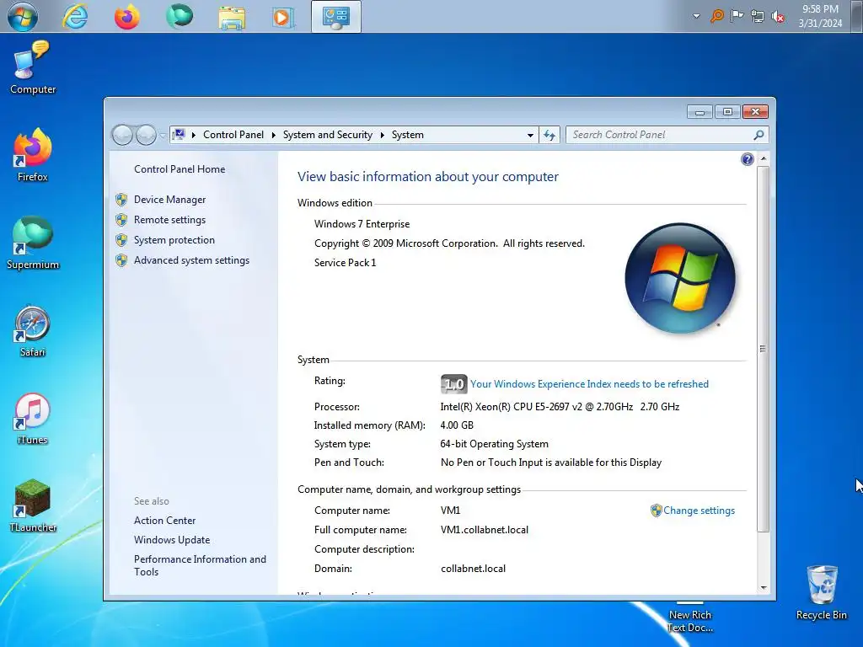Open Performance Information and Tools
This screenshot has height=647, width=863.
[200, 565]
